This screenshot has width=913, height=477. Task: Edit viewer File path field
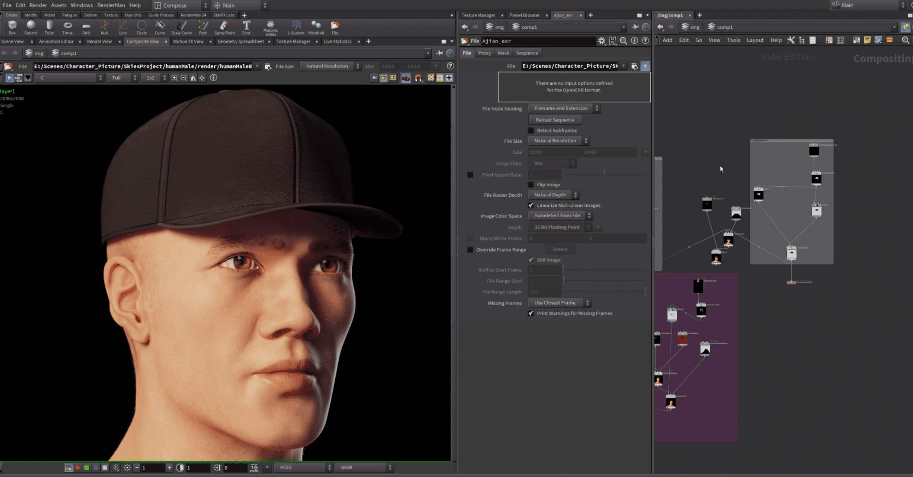tap(143, 66)
